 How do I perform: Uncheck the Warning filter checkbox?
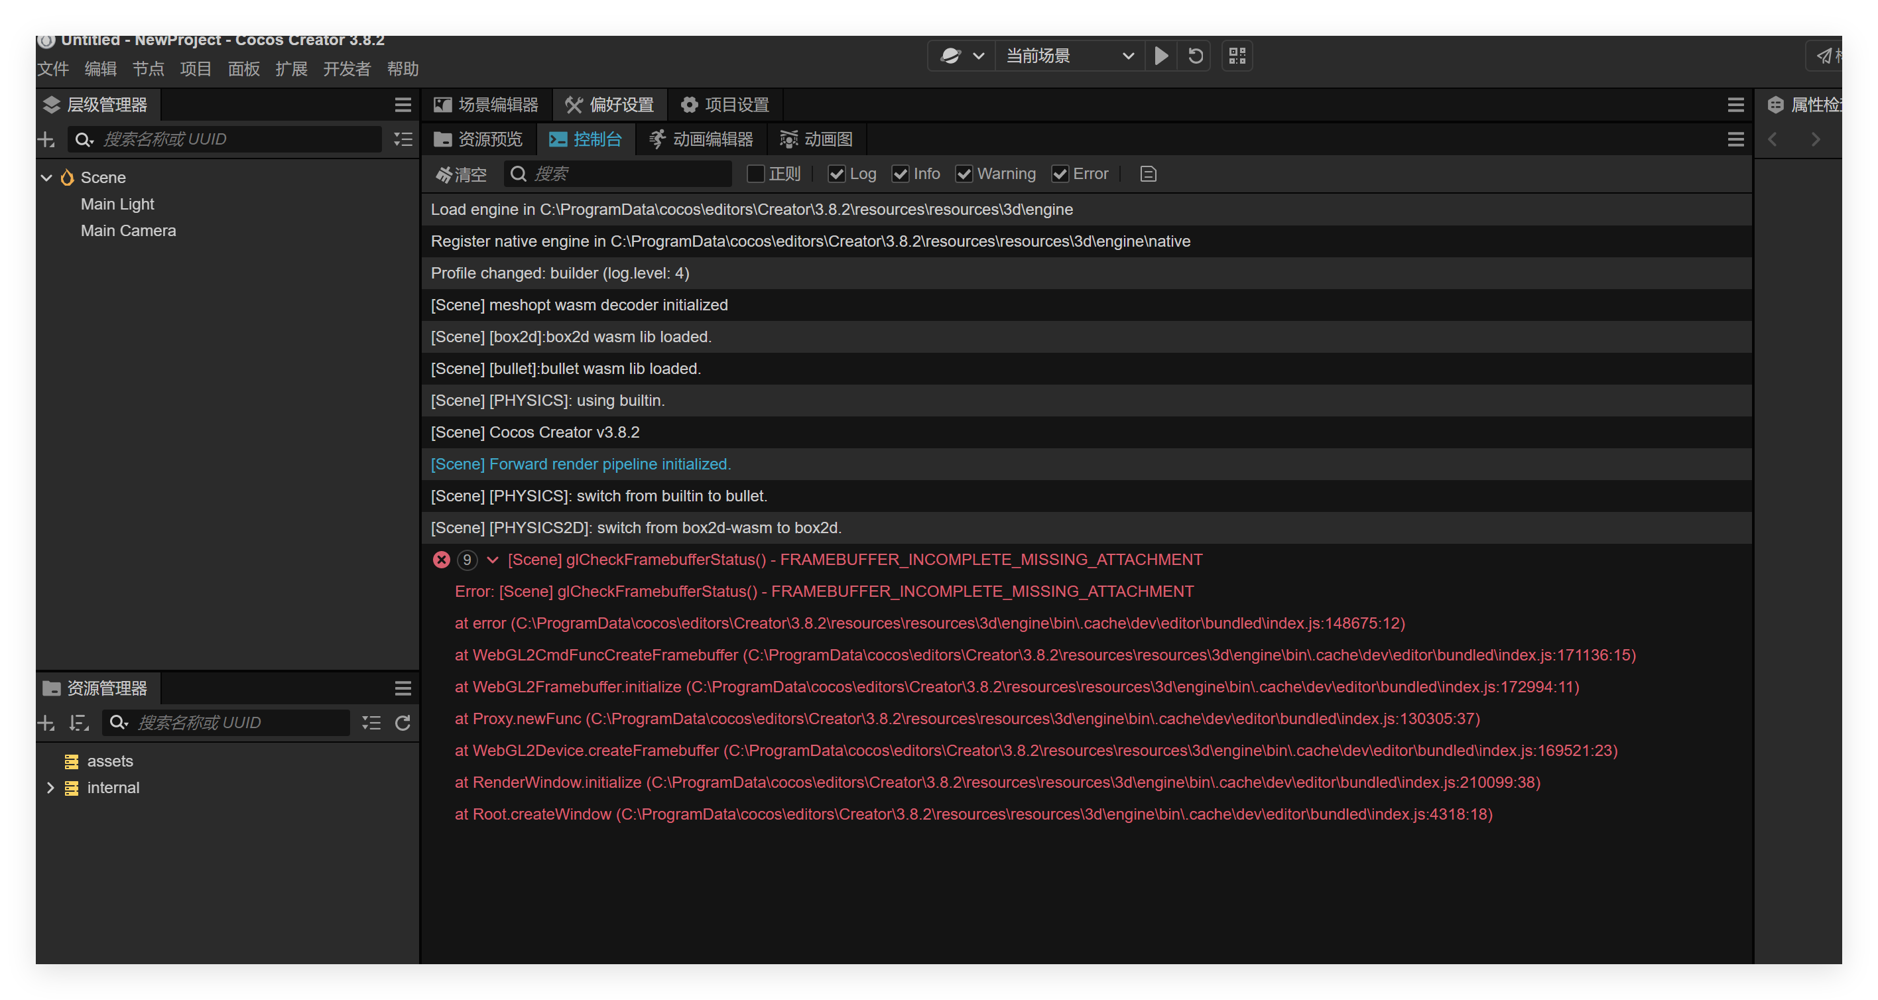click(x=964, y=174)
